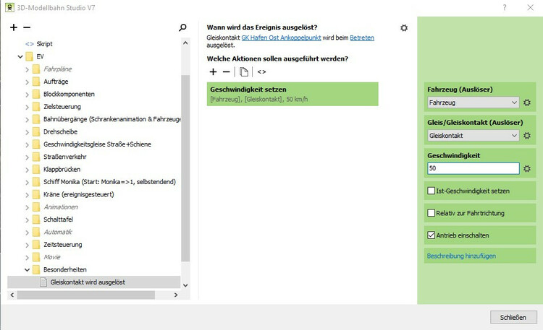
Task: Enable Ist-Geschwindigkeit setzen checkbox
Action: 432,191
